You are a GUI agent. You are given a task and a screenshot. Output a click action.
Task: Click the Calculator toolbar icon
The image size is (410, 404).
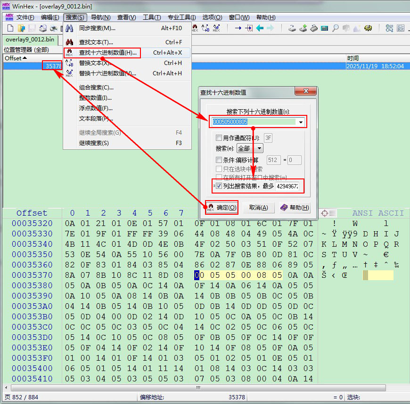point(325,28)
